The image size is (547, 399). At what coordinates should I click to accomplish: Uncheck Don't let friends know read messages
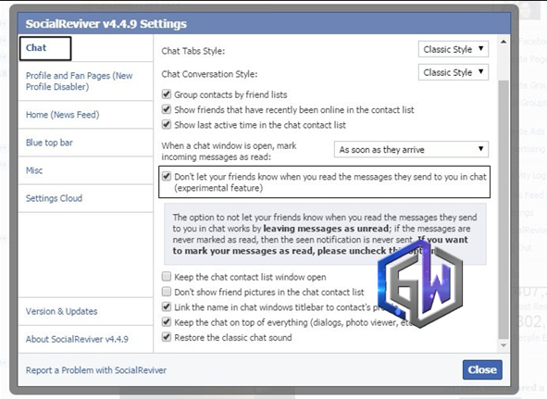(x=167, y=176)
